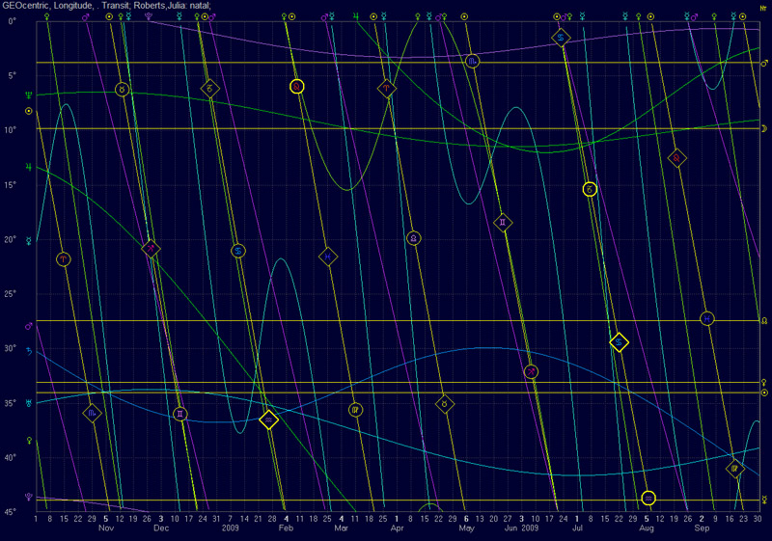Click the Feb month label on timeline

click(286, 528)
